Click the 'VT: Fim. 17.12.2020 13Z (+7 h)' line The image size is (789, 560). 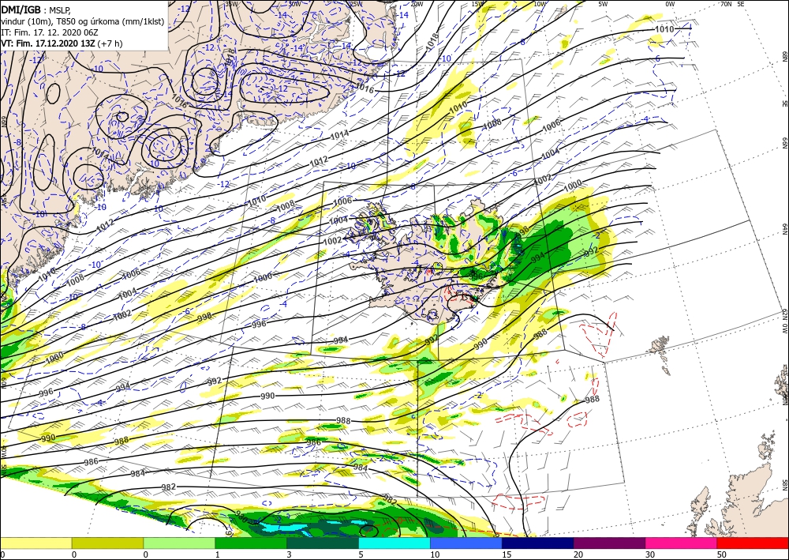(x=62, y=43)
